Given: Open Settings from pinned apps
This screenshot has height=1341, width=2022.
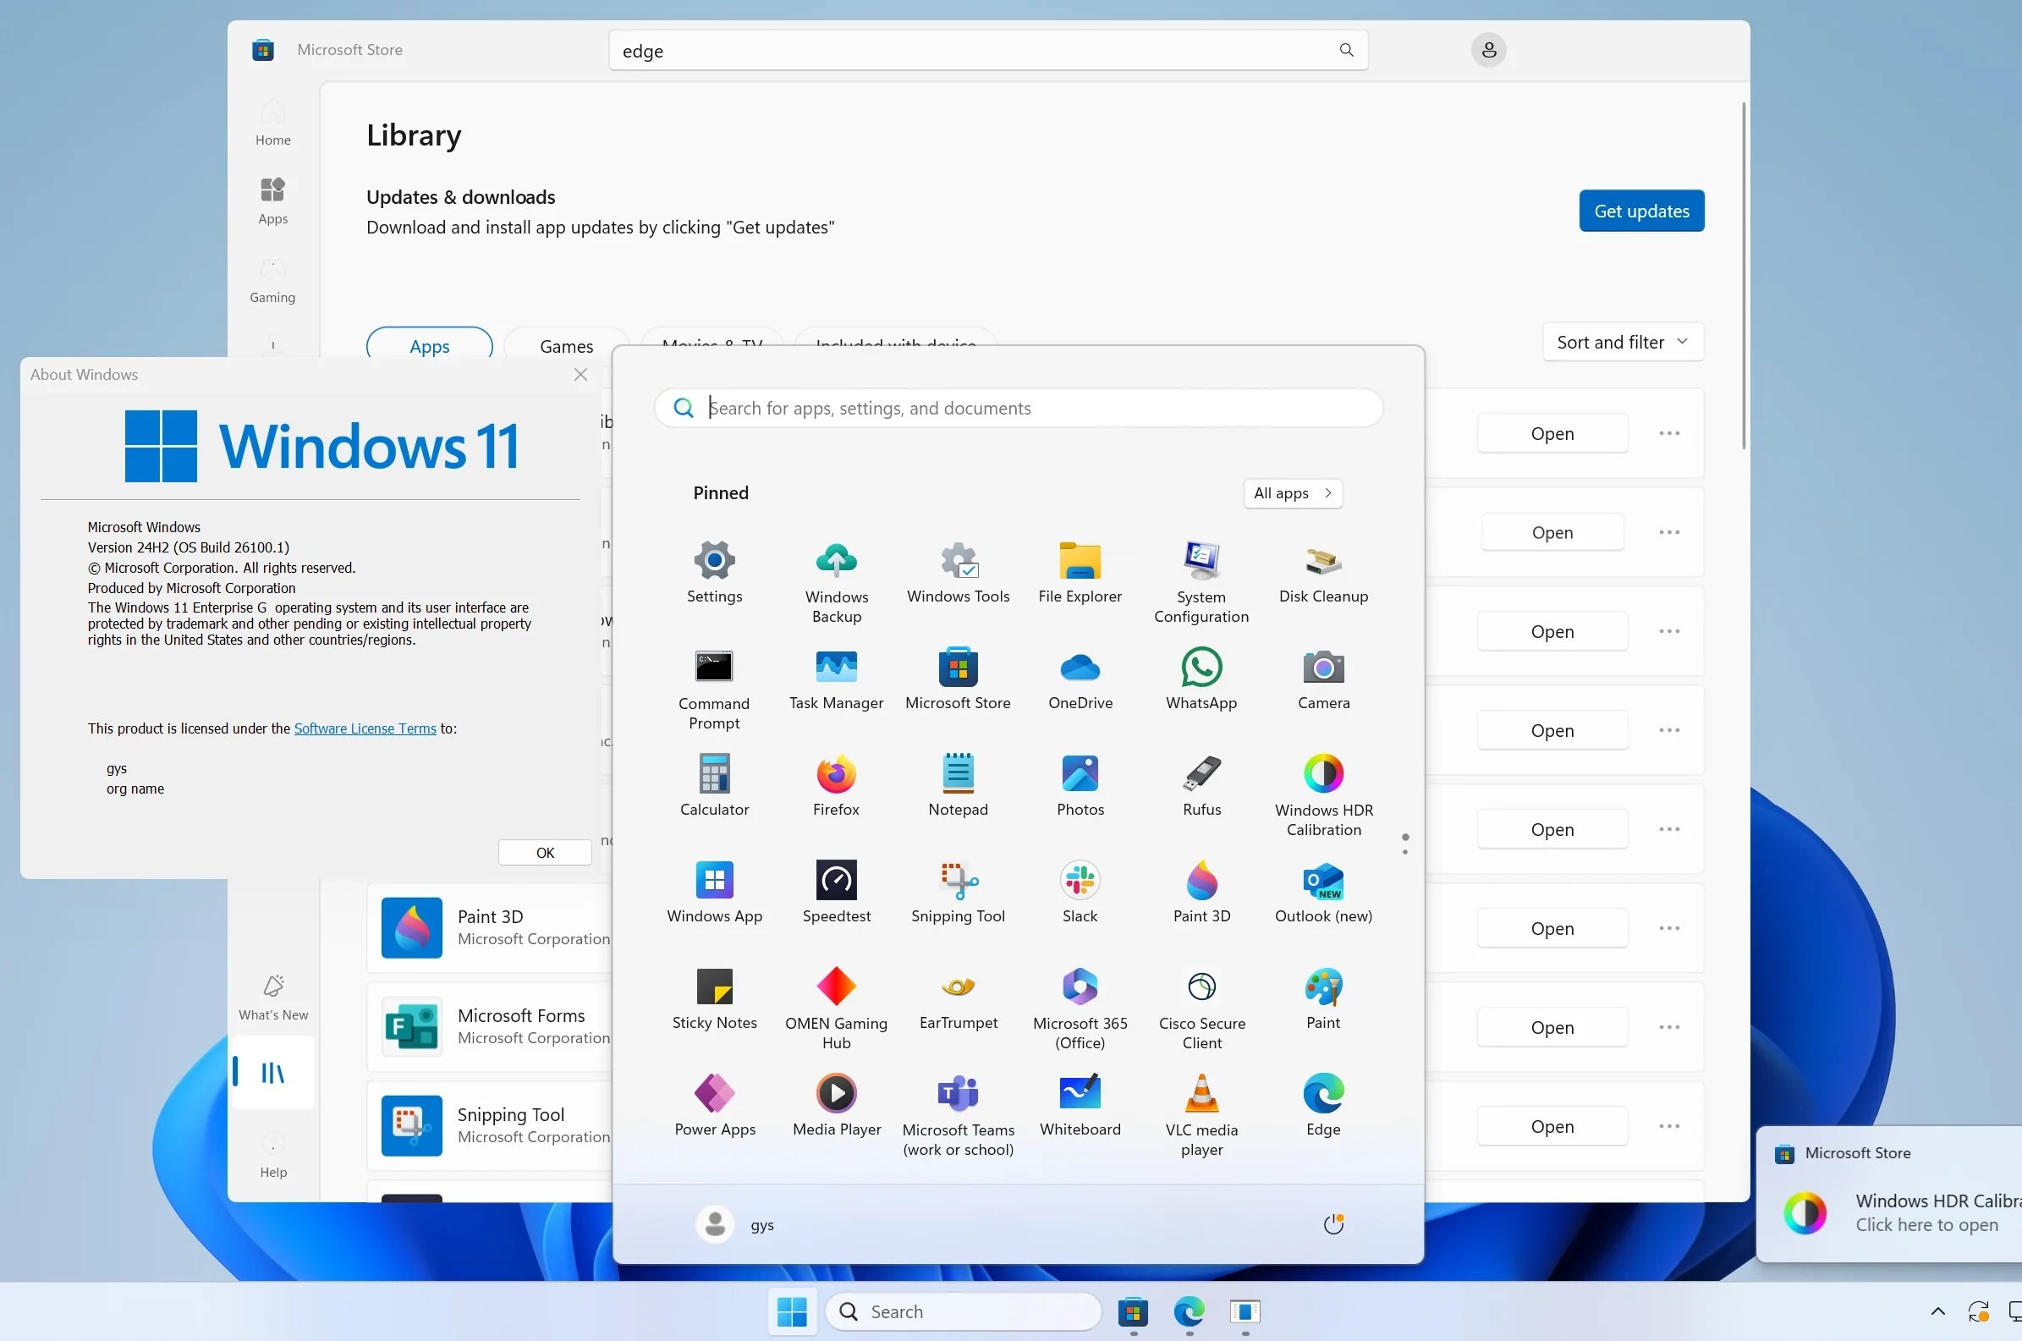Looking at the screenshot, I should point(714,572).
